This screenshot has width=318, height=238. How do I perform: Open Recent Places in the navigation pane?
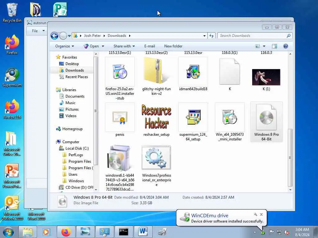point(76,77)
